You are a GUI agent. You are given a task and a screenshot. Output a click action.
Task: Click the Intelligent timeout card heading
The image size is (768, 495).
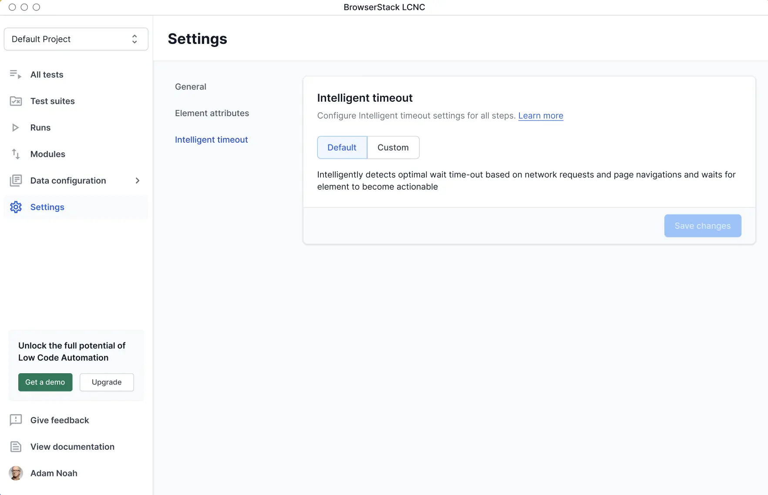364,98
